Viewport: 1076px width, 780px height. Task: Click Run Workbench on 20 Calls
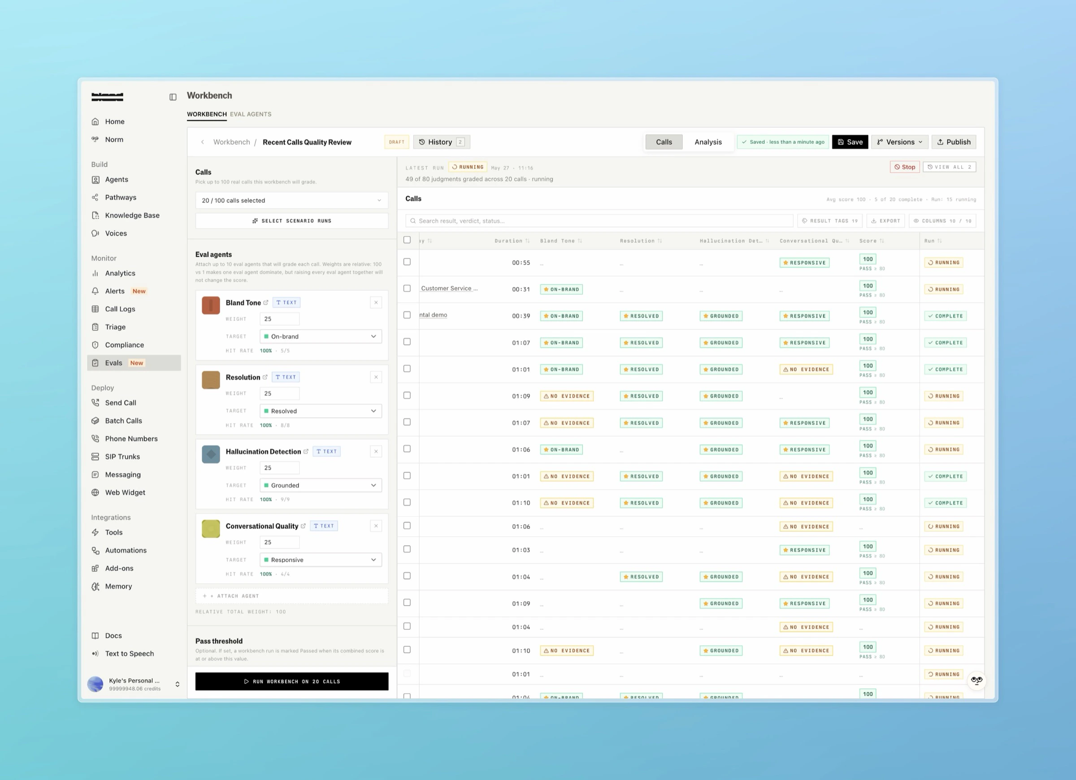[x=292, y=681]
